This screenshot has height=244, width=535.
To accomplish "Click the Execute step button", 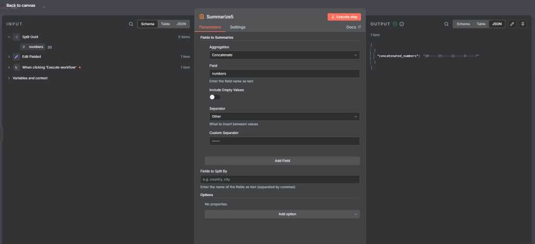I will click(344, 17).
